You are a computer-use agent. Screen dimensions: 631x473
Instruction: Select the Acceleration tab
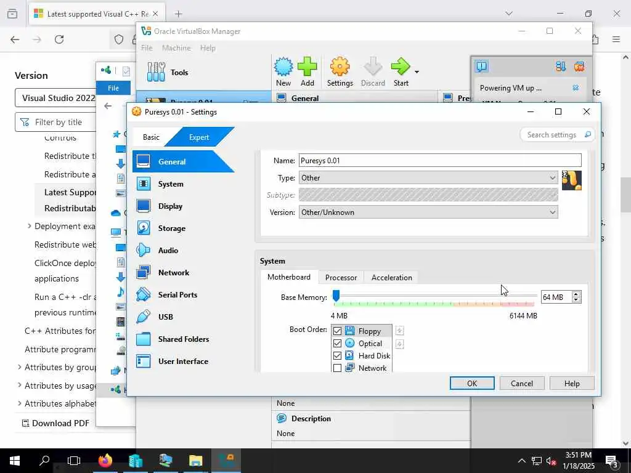point(391,278)
